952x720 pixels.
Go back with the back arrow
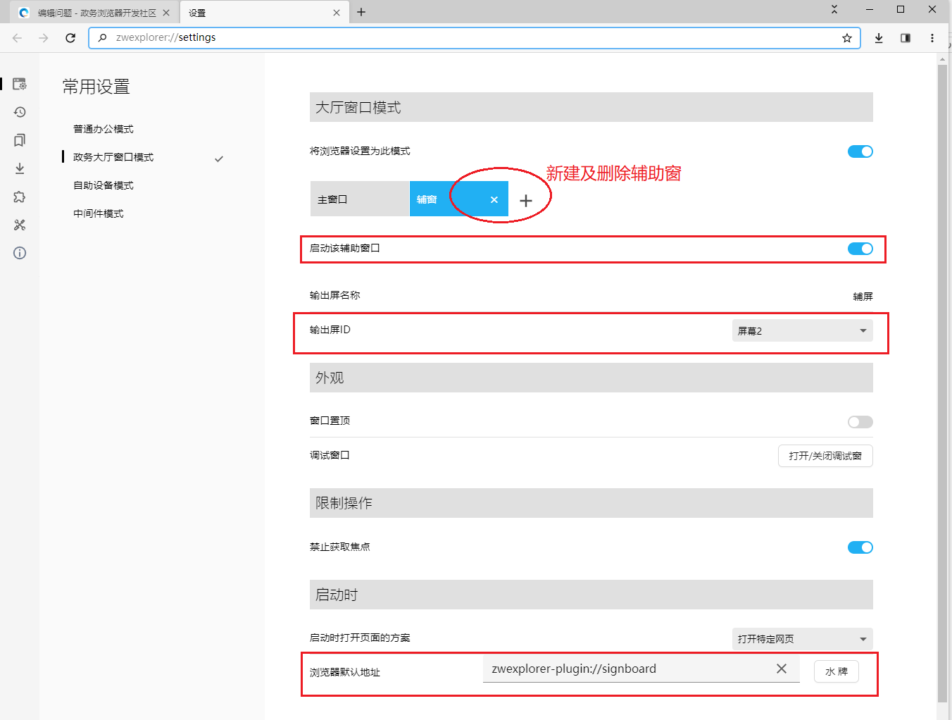point(18,38)
